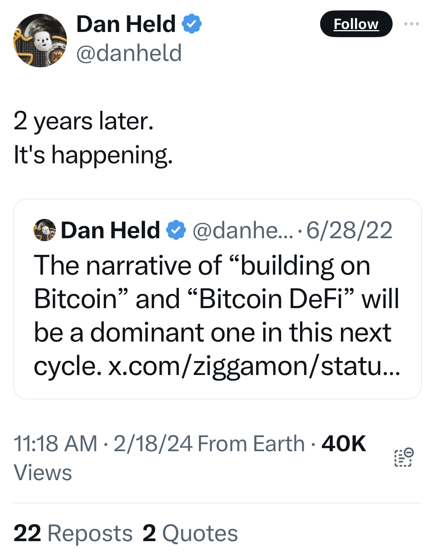This screenshot has height=556, width=435.
Task: Click verified badge inside the quoted tweet
Action: point(176,230)
